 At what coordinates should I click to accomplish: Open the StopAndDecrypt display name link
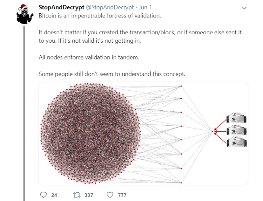pyautogui.click(x=61, y=7)
